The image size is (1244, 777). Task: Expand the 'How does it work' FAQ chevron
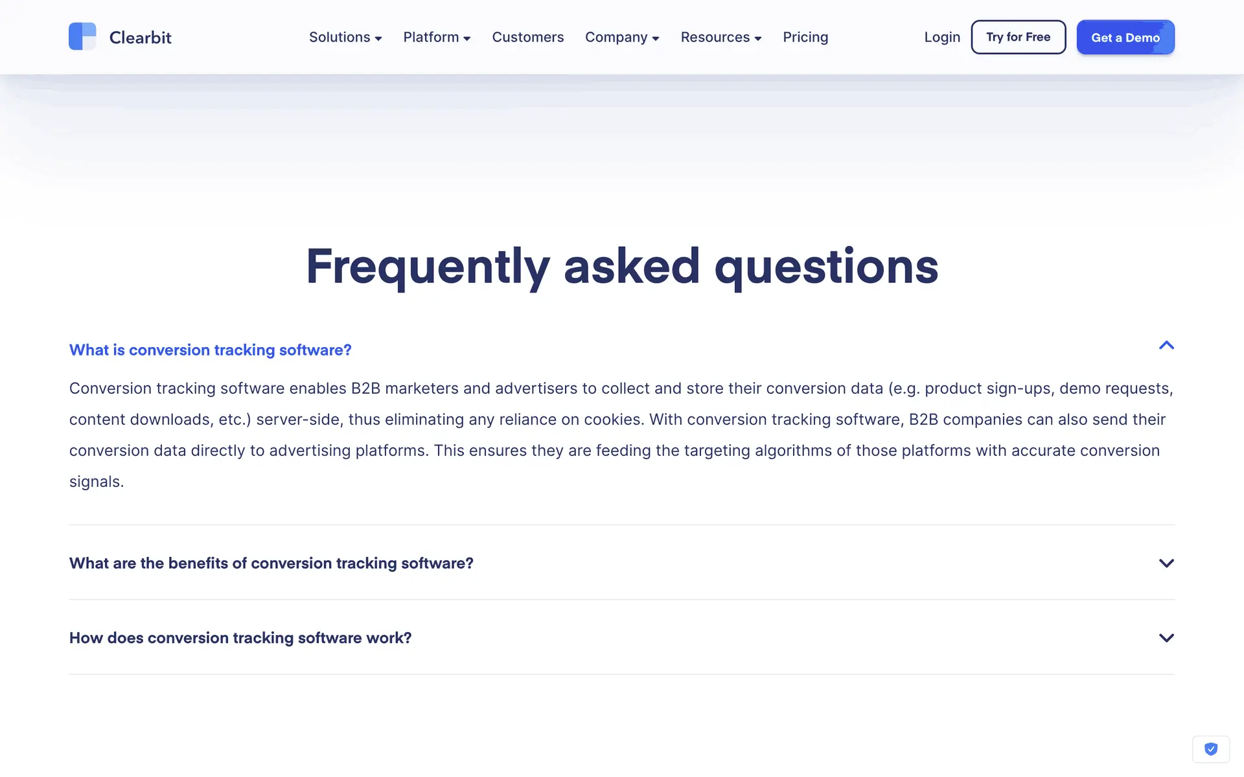(1166, 638)
